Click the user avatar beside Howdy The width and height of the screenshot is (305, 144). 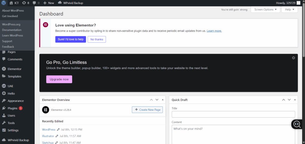[298, 3]
